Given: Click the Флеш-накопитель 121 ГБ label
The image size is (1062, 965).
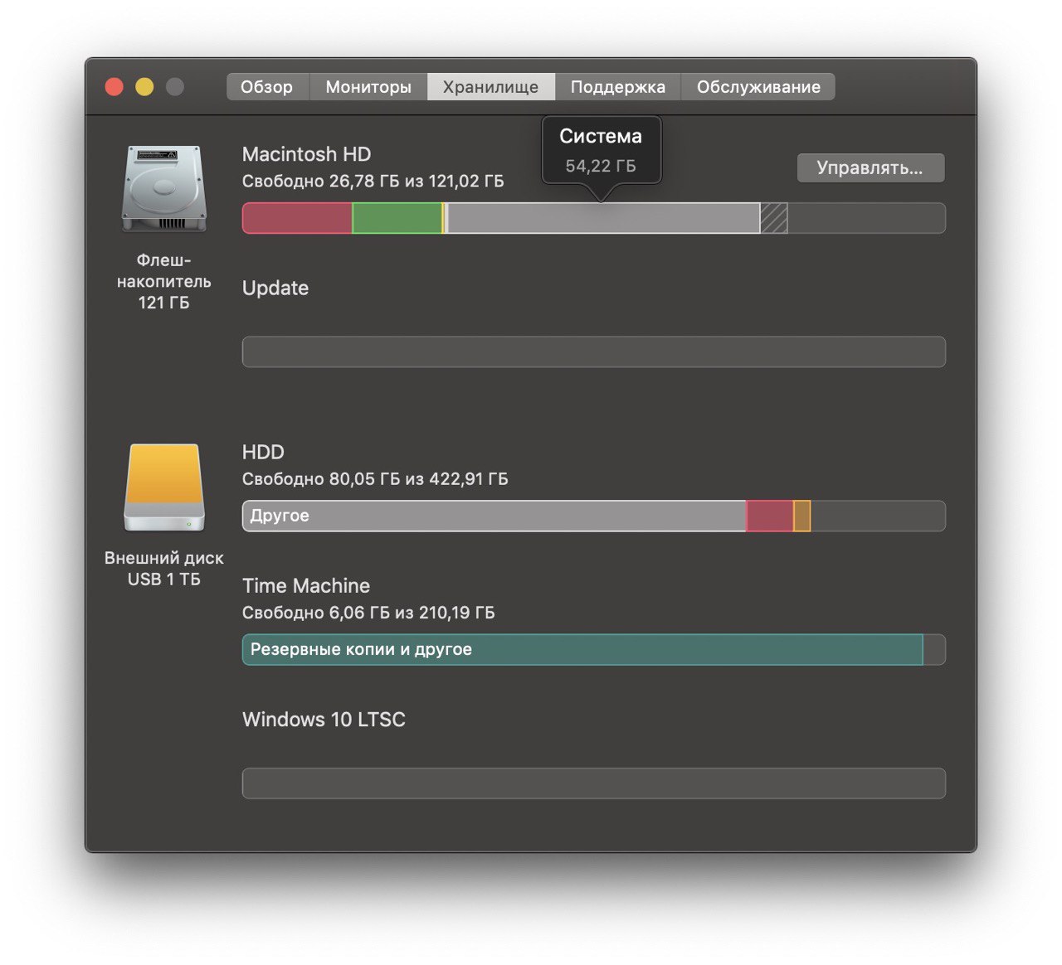Looking at the screenshot, I should (x=164, y=282).
